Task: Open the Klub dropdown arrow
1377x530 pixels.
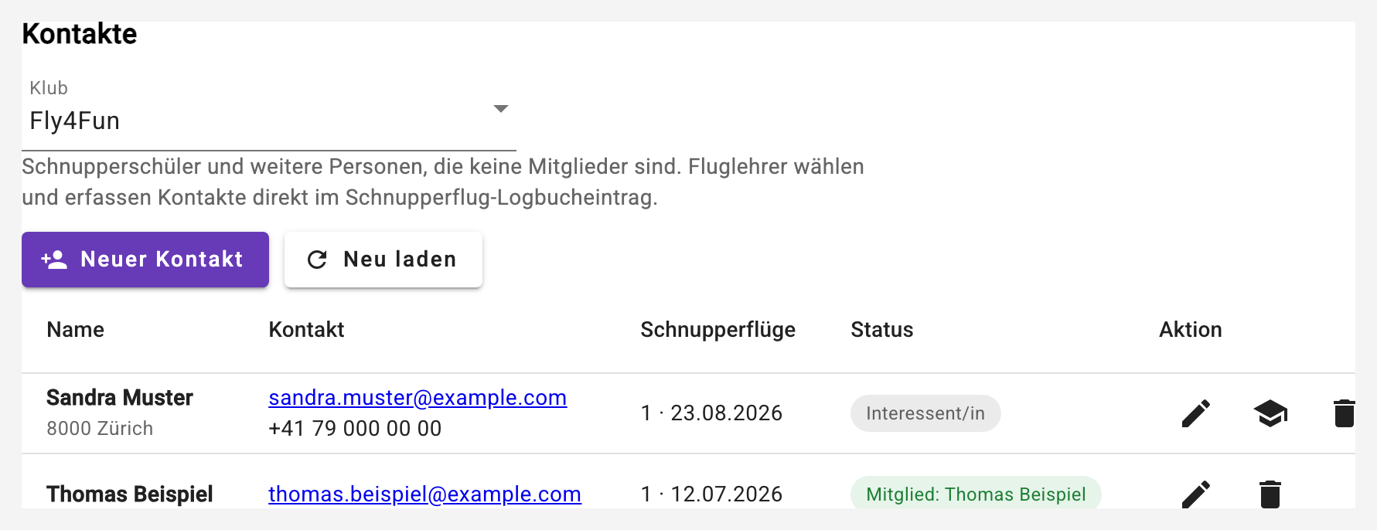Action: [501, 109]
